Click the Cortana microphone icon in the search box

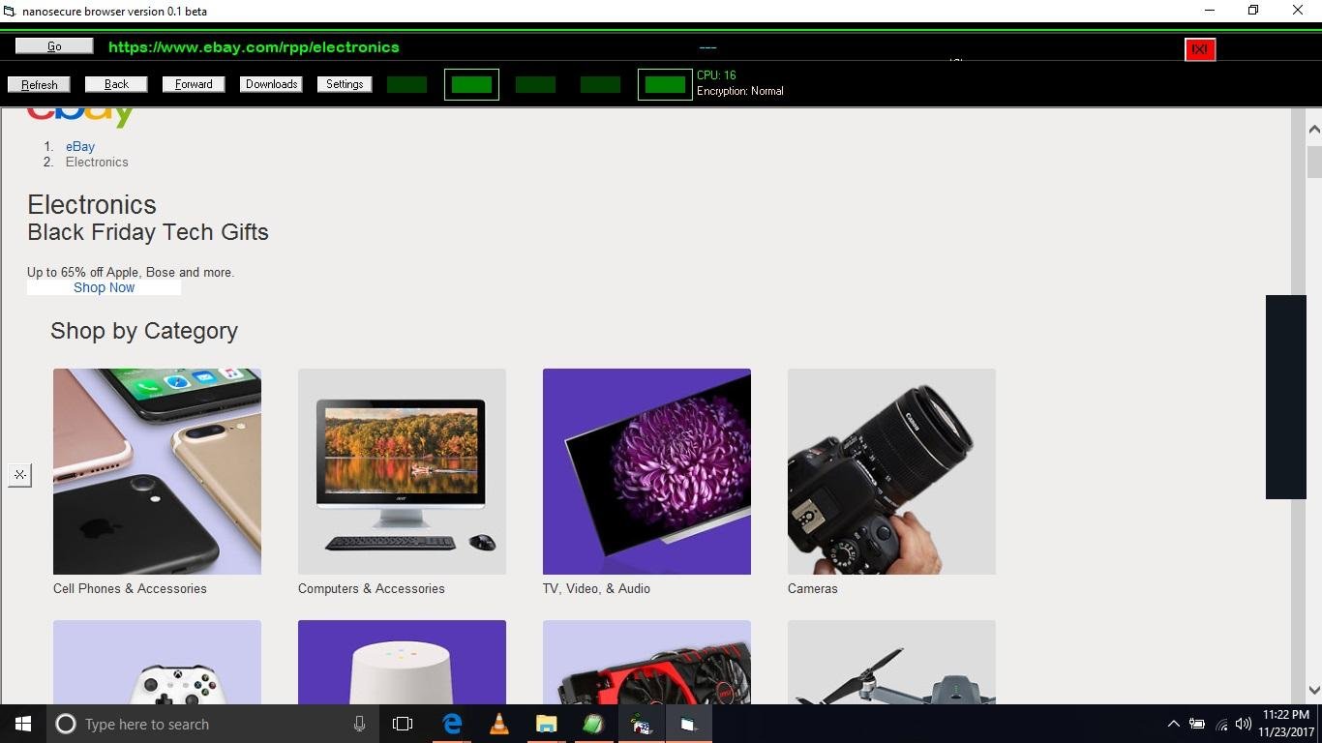pyautogui.click(x=359, y=724)
